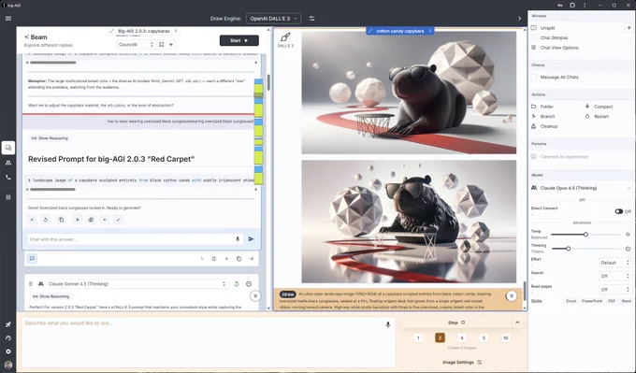Click the highlighted chat bubble icon below the reply
636x373 pixels.
coord(32,258)
